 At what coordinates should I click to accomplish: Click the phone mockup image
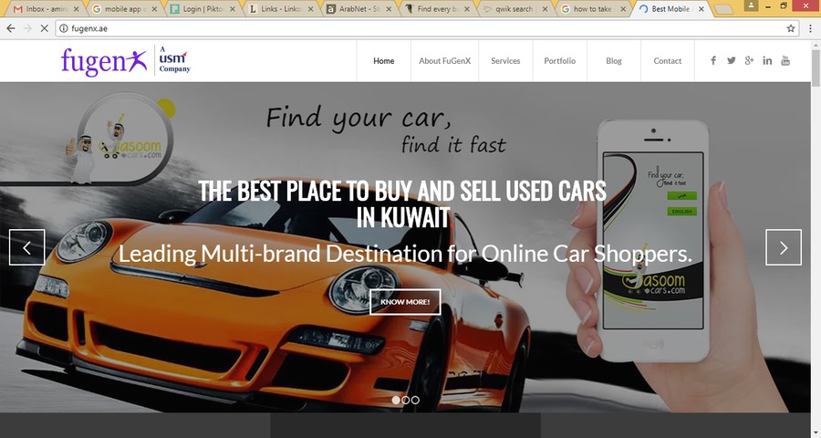tap(652, 241)
